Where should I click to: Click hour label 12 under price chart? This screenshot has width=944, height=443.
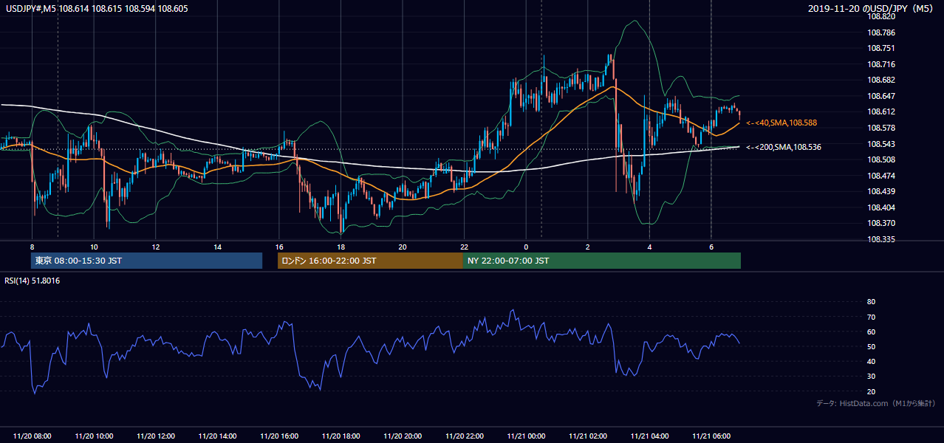[156, 247]
